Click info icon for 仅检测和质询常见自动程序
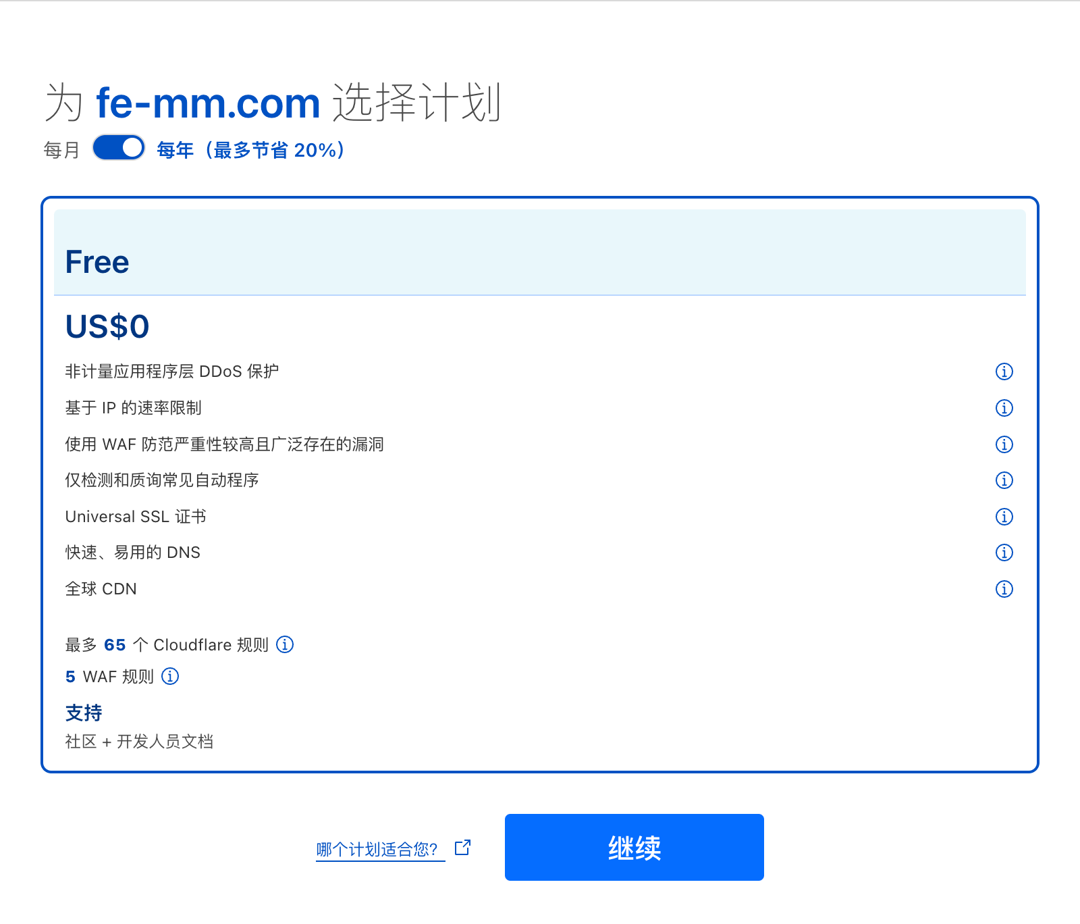This screenshot has height=924, width=1080. click(x=1004, y=480)
